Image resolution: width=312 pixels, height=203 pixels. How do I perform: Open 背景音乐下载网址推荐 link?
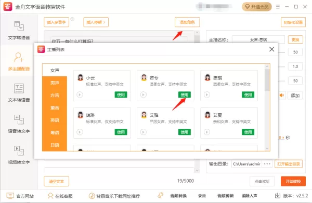(x=114, y=196)
